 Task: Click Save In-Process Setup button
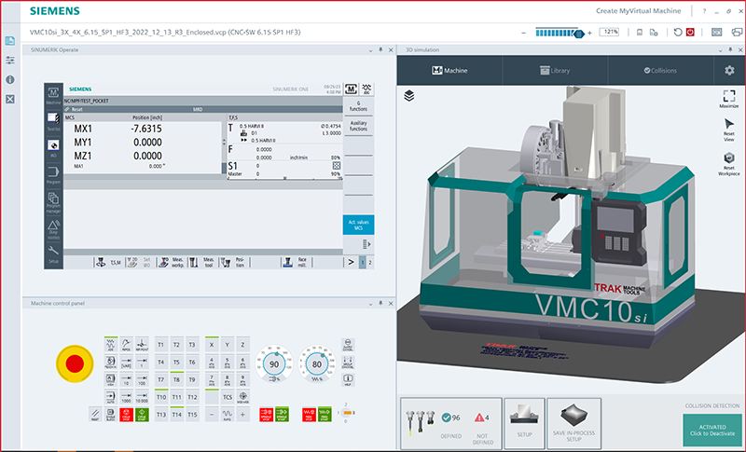pyautogui.click(x=573, y=423)
